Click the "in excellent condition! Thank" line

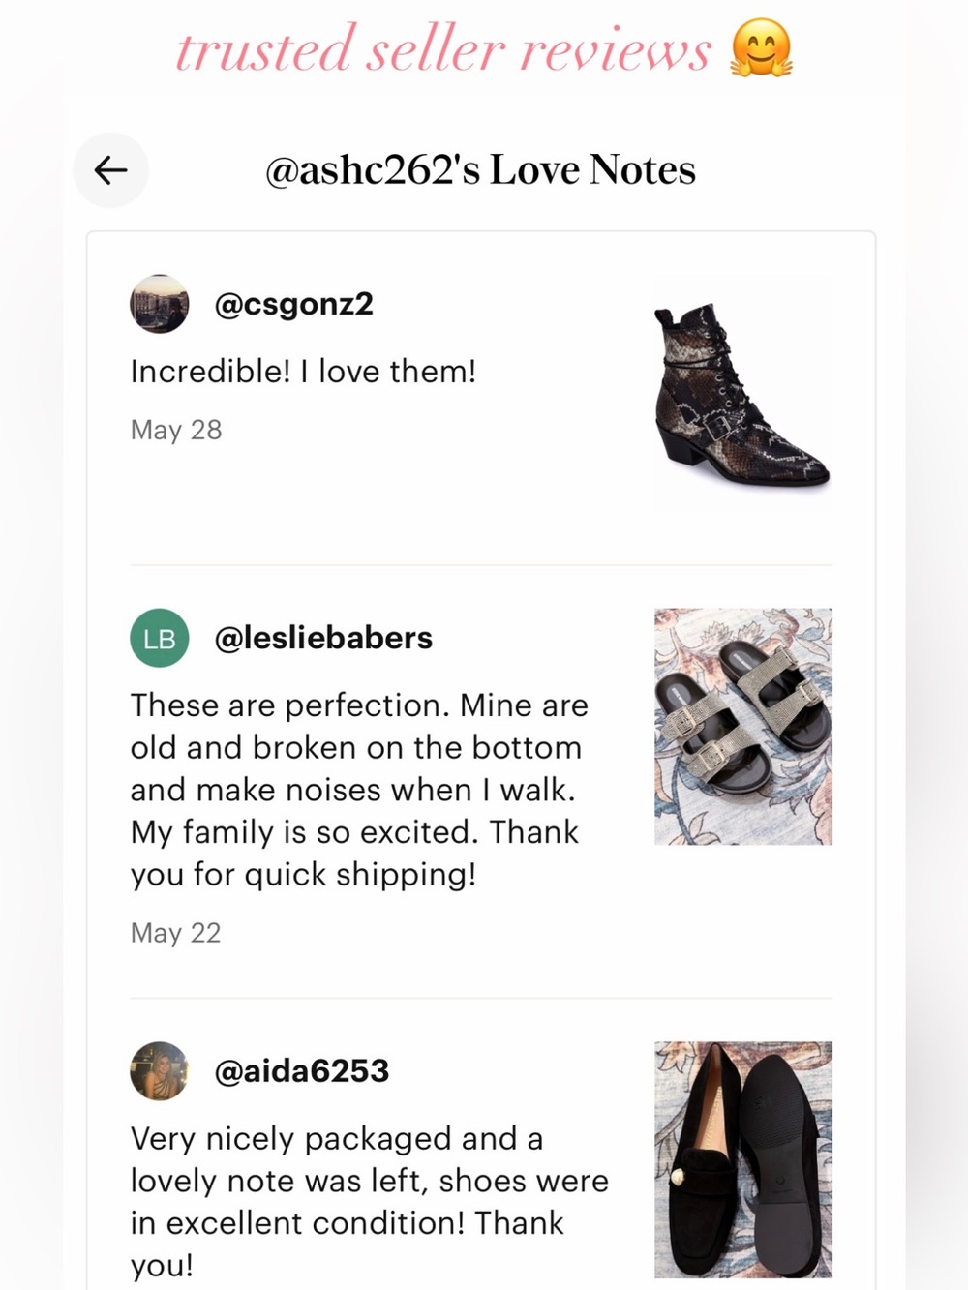347,1223
